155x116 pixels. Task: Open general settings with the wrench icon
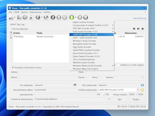53,17
